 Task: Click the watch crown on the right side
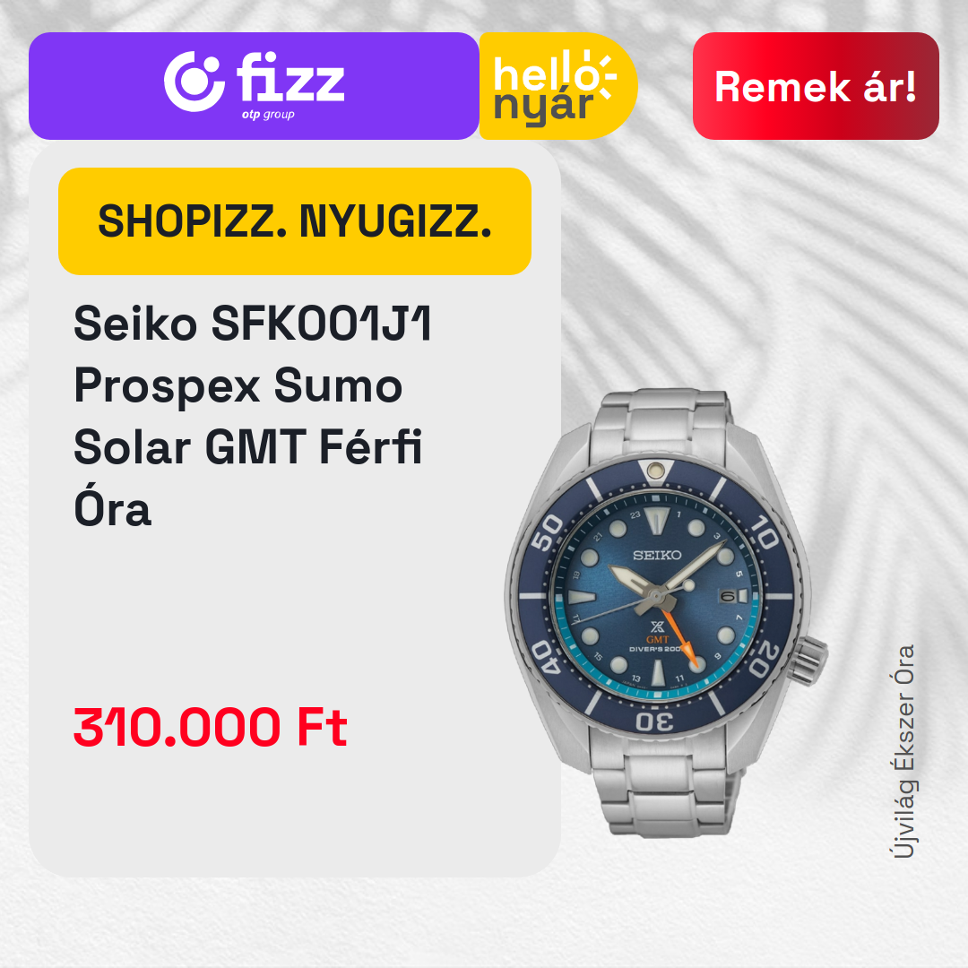tap(809, 661)
